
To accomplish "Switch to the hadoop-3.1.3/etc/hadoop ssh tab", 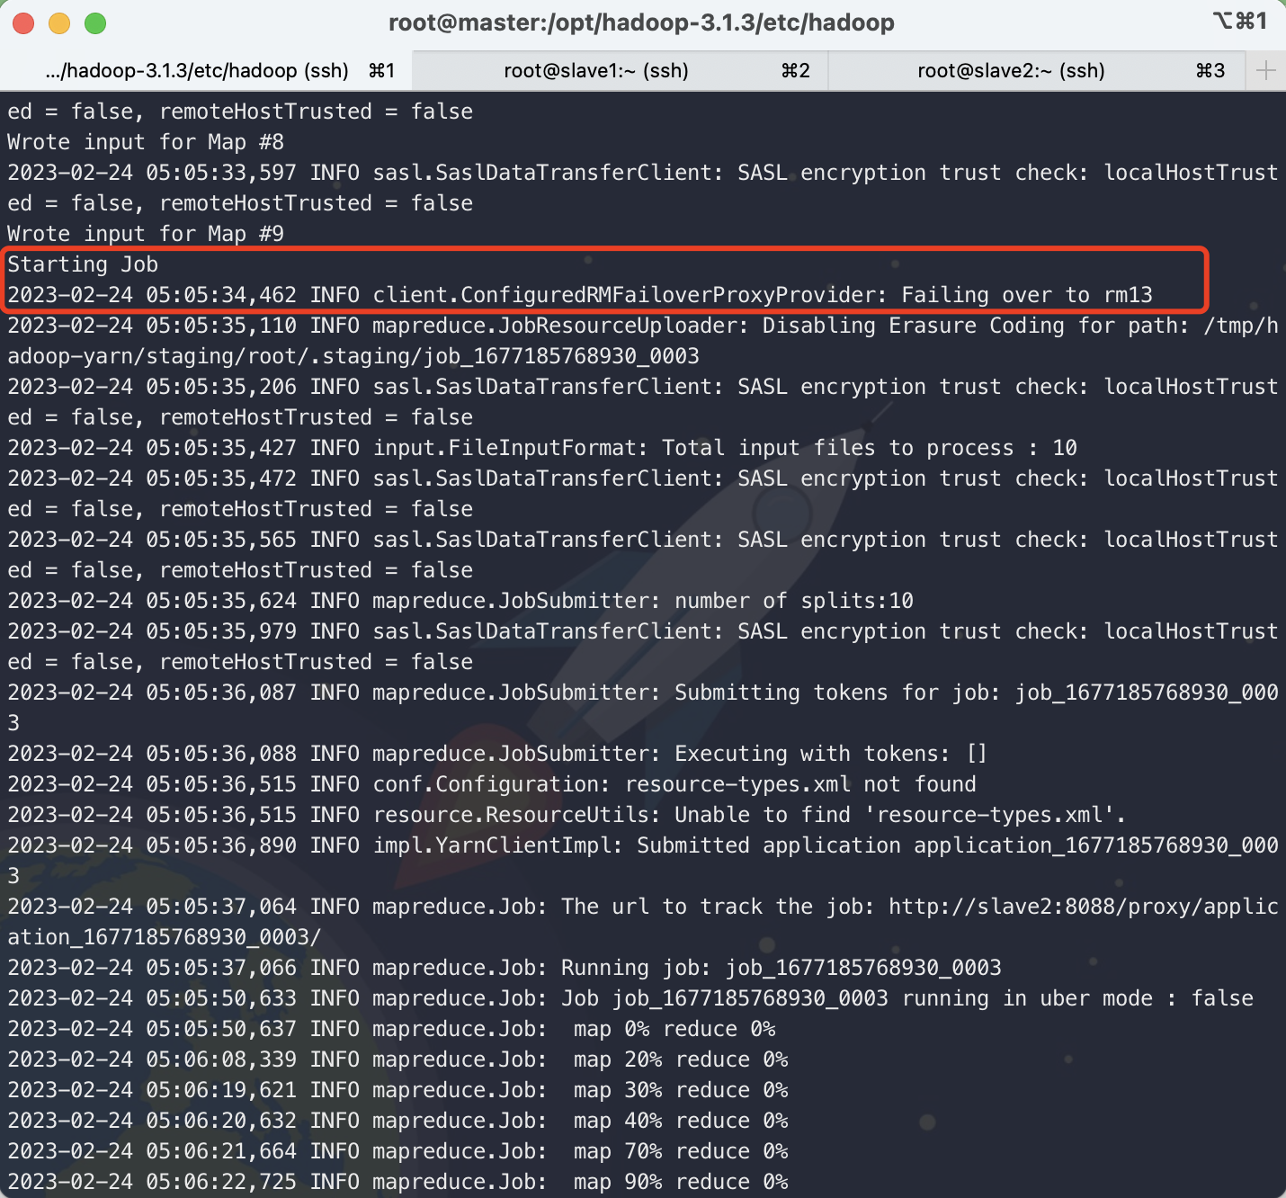I will click(206, 71).
